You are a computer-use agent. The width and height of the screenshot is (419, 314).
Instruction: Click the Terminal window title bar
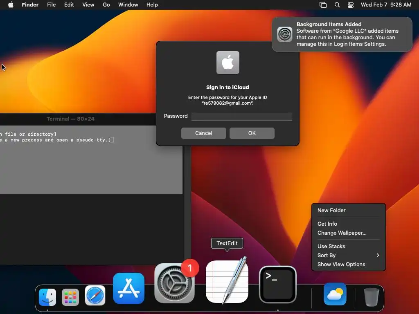(x=78, y=119)
